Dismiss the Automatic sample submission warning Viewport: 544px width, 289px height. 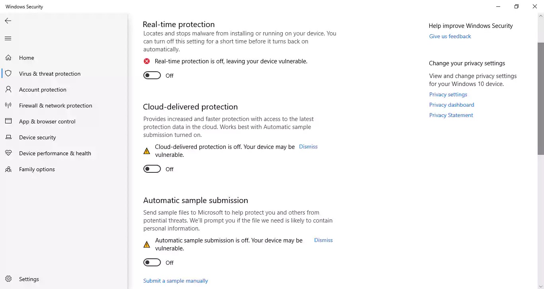tap(323, 240)
